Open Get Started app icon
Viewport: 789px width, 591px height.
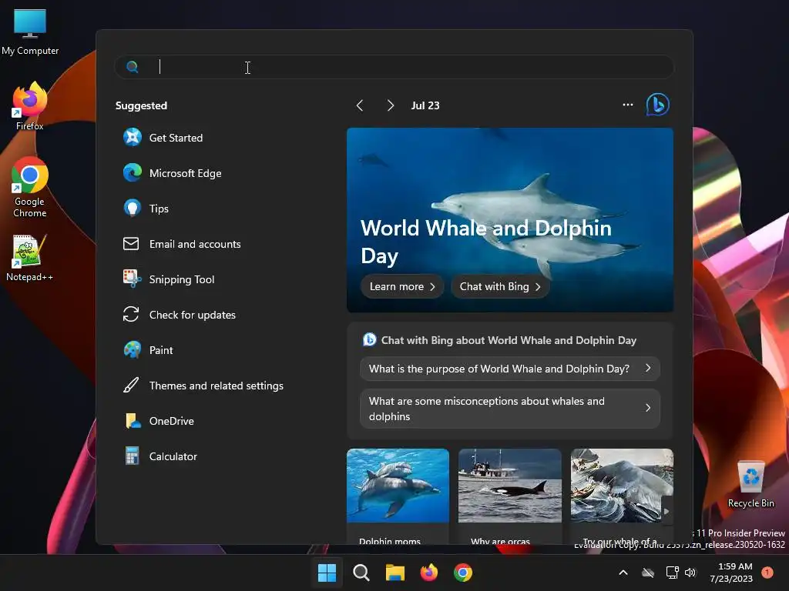click(133, 137)
